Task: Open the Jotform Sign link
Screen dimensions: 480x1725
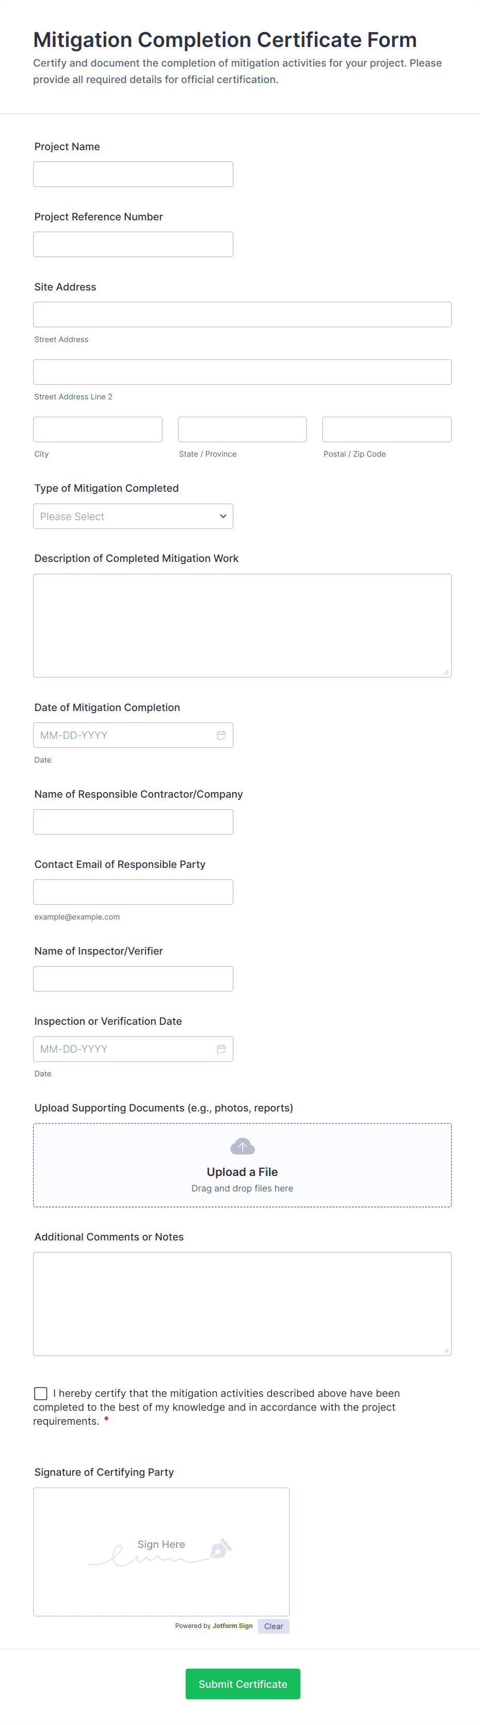Action: [x=232, y=1626]
